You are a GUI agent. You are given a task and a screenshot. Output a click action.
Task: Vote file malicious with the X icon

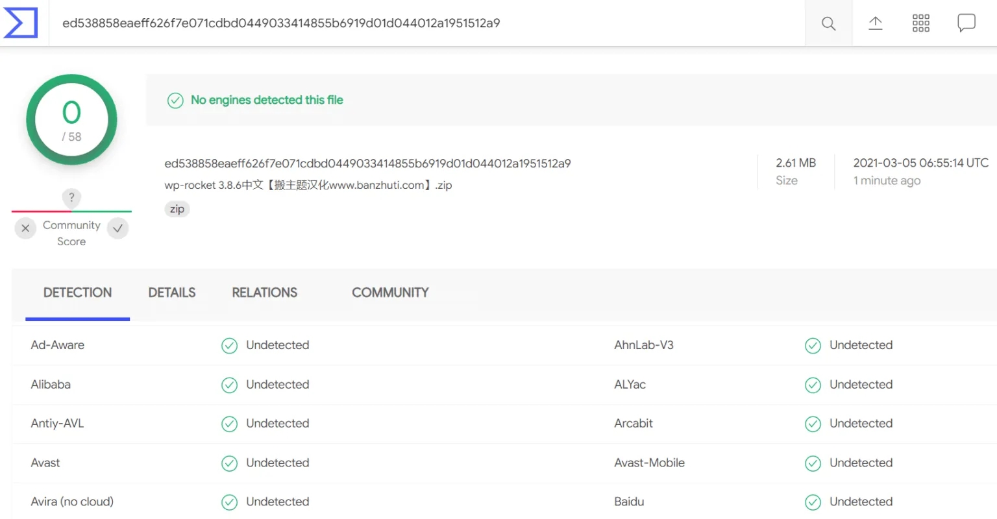pyautogui.click(x=25, y=228)
